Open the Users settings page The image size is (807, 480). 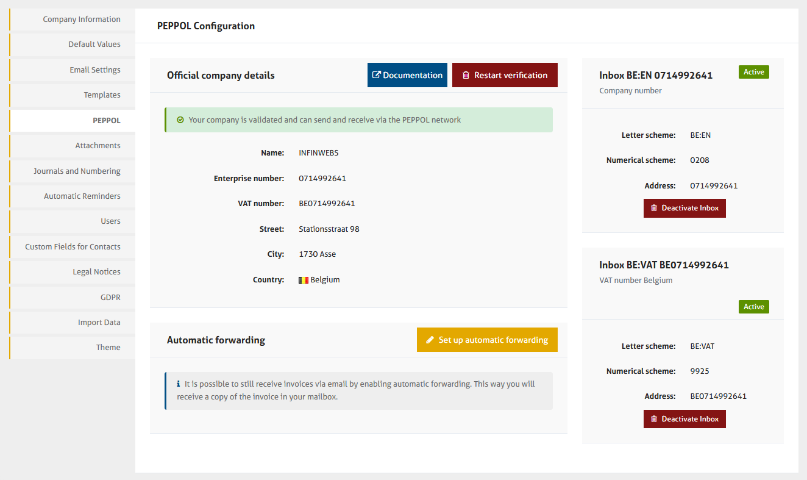[110, 221]
